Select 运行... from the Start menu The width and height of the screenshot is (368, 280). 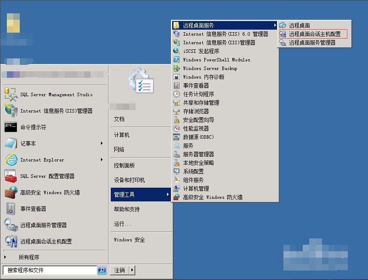tap(122, 224)
